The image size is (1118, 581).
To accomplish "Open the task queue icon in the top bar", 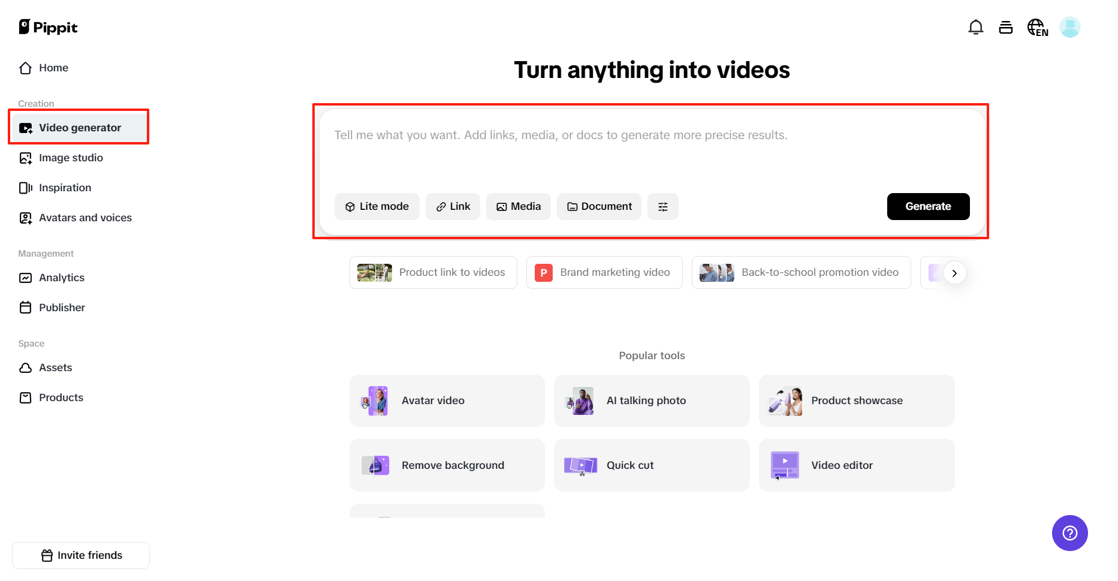I will click(x=1006, y=27).
